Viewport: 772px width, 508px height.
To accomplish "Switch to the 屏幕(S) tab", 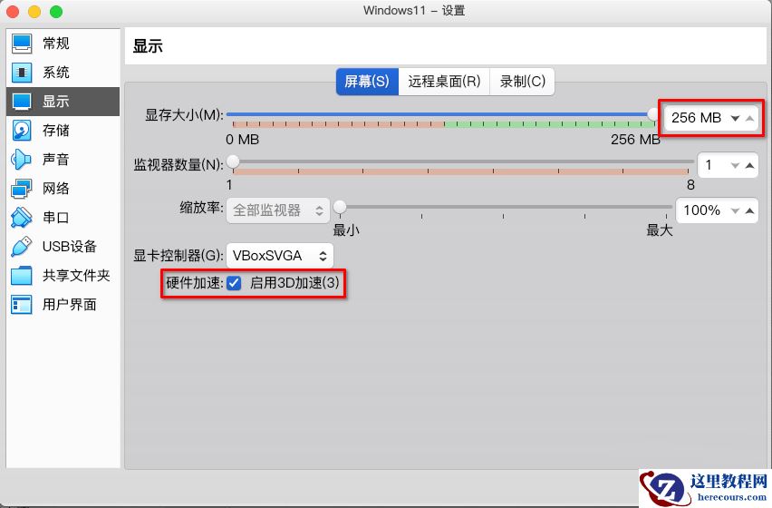I will 367,82.
